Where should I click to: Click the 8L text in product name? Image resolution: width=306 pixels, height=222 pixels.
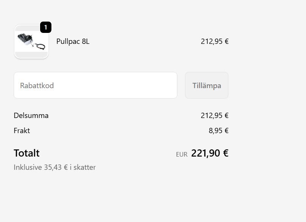(x=85, y=42)
